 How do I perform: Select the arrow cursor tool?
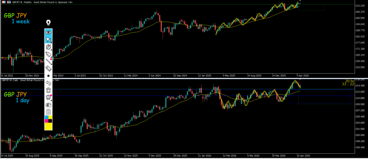pyautogui.click(x=48, y=39)
